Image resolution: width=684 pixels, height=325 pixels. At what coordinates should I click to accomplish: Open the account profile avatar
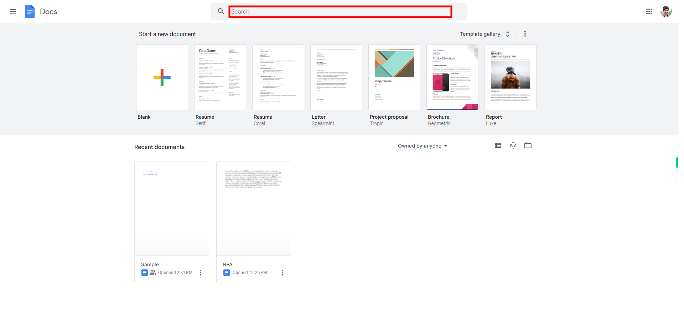(666, 11)
